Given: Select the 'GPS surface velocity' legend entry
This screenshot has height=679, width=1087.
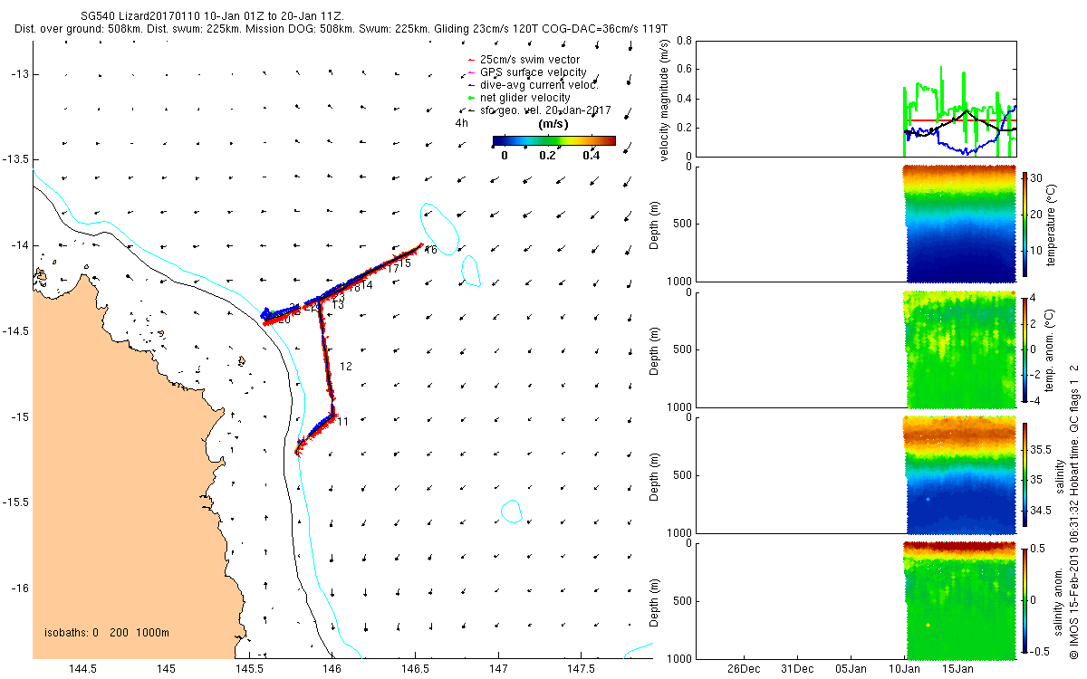Looking at the screenshot, I should click(525, 72).
